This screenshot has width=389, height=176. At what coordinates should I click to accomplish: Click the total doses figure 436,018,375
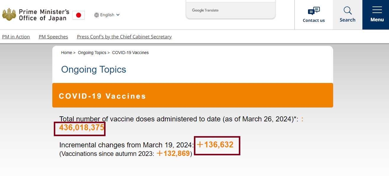(x=82, y=128)
